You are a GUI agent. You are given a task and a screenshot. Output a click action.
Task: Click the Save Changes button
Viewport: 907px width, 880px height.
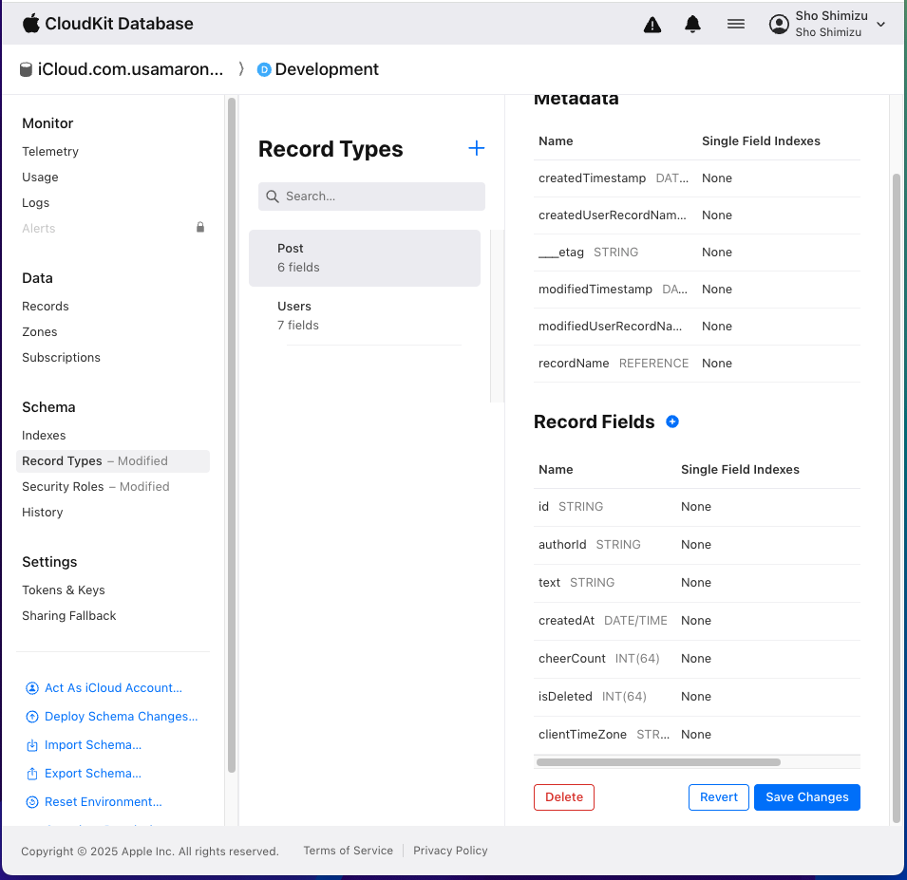pyautogui.click(x=806, y=797)
